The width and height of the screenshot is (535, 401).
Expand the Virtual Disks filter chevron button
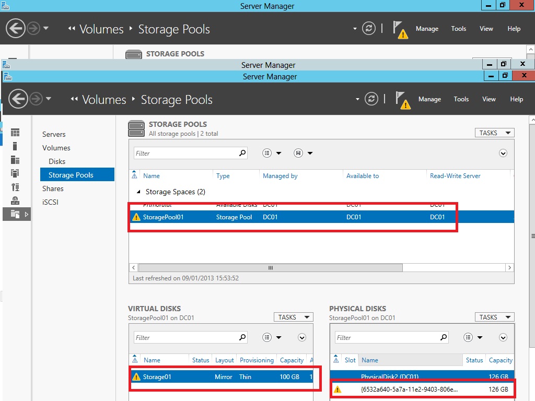[x=301, y=337]
